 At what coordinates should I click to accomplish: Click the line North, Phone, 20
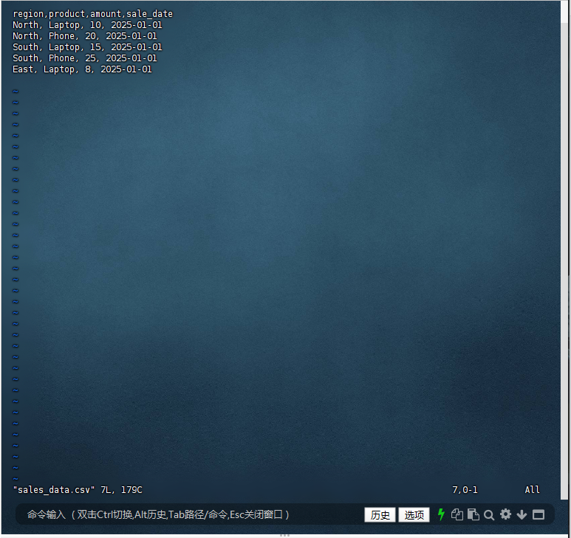point(85,36)
